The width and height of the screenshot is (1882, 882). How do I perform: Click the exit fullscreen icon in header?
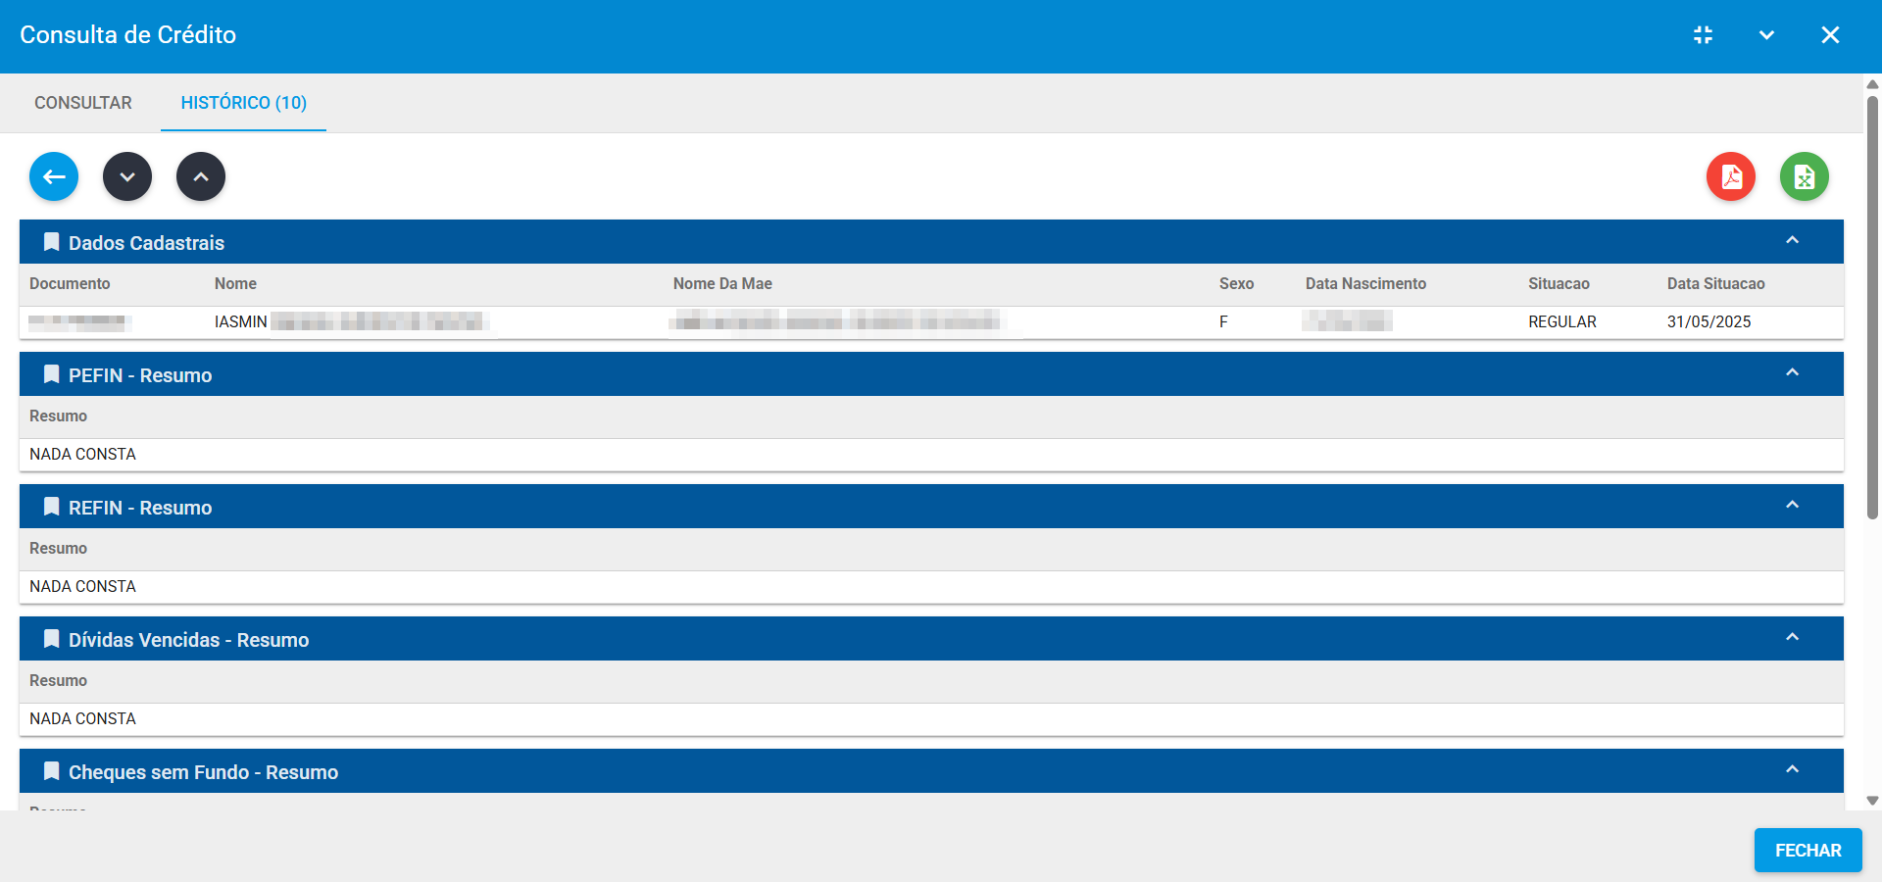1703,35
